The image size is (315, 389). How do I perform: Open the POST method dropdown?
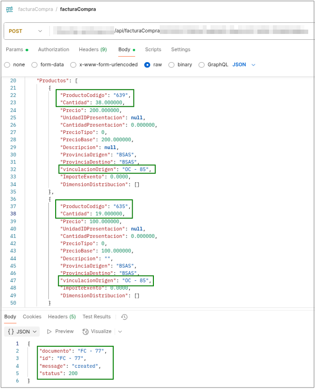[x=26, y=31]
